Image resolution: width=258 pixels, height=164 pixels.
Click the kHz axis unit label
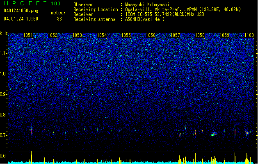(x=4, y=33)
